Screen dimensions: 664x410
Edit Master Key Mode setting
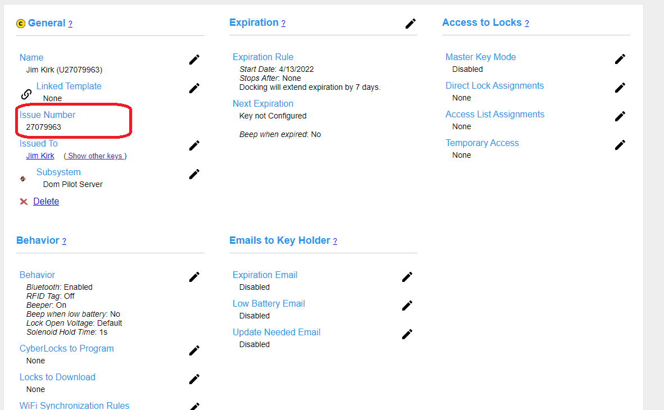click(x=620, y=59)
